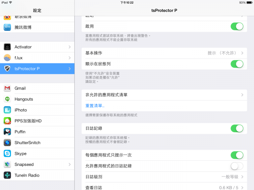This screenshot has width=254, height=190.
Task: Toggle the 顯示在狀態列 switch
Action: pyautogui.click(x=237, y=64)
